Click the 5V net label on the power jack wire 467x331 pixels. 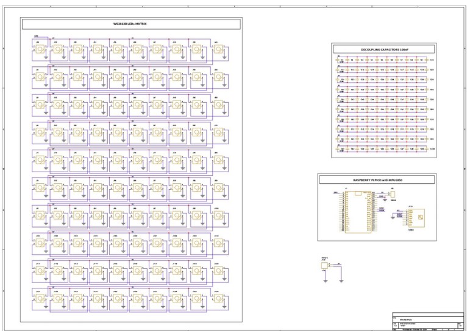click(338, 263)
